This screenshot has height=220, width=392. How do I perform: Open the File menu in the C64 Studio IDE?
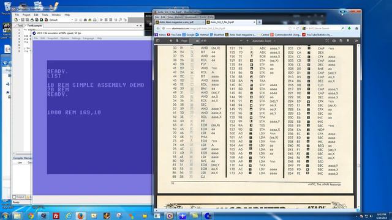17,15
